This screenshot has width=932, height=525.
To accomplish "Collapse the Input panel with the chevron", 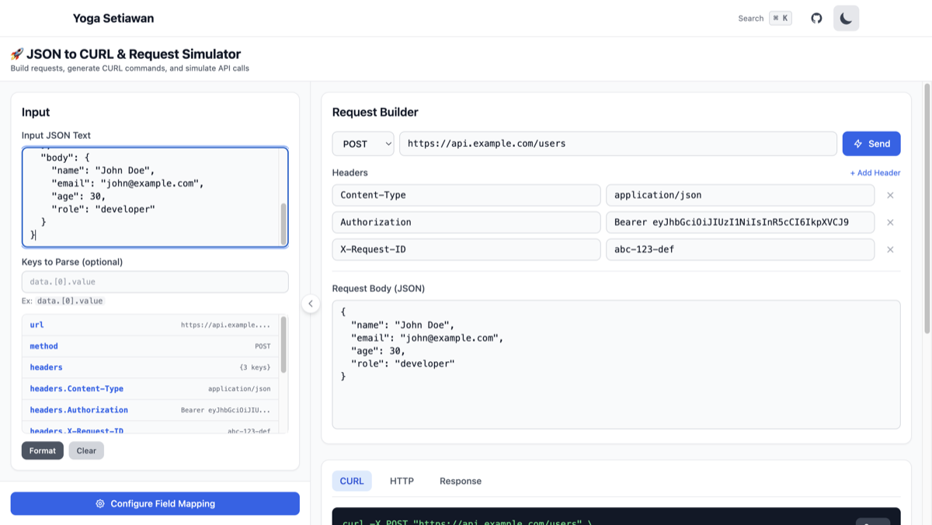I will pos(311,304).
